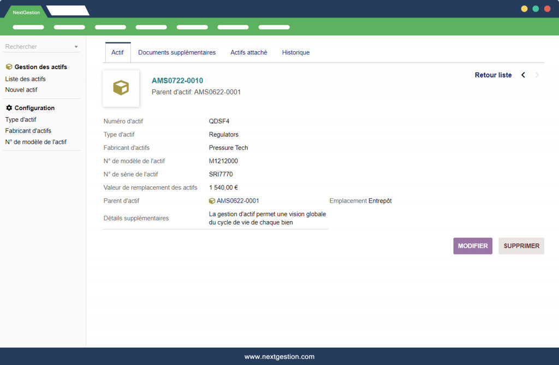Click the Détails supplémentaires description text

(267, 218)
